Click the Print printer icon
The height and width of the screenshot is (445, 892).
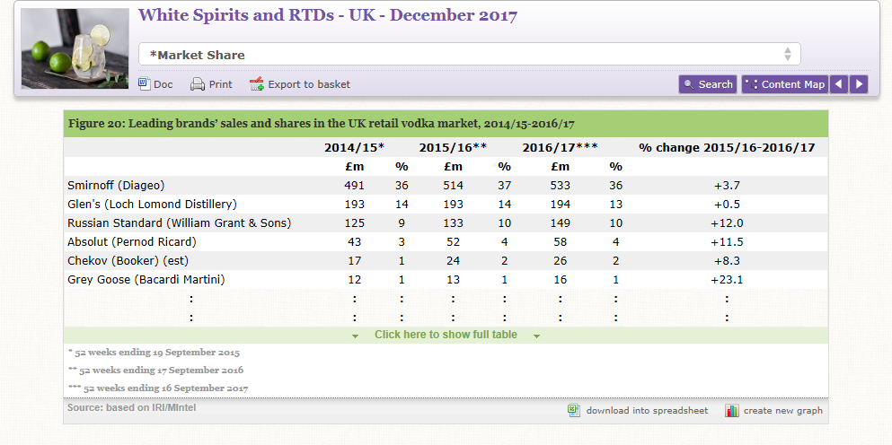[198, 84]
